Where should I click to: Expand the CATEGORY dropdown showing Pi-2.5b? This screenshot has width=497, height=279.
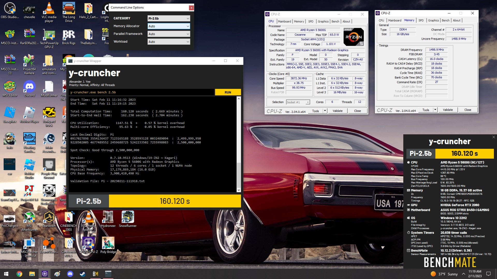coord(169,18)
